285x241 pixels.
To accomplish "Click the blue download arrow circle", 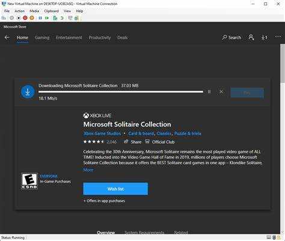I will click(x=28, y=92).
